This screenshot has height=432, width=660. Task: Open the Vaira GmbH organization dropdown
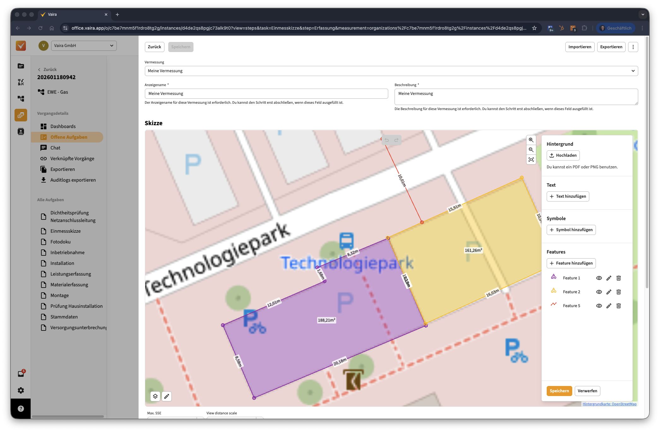coord(84,46)
